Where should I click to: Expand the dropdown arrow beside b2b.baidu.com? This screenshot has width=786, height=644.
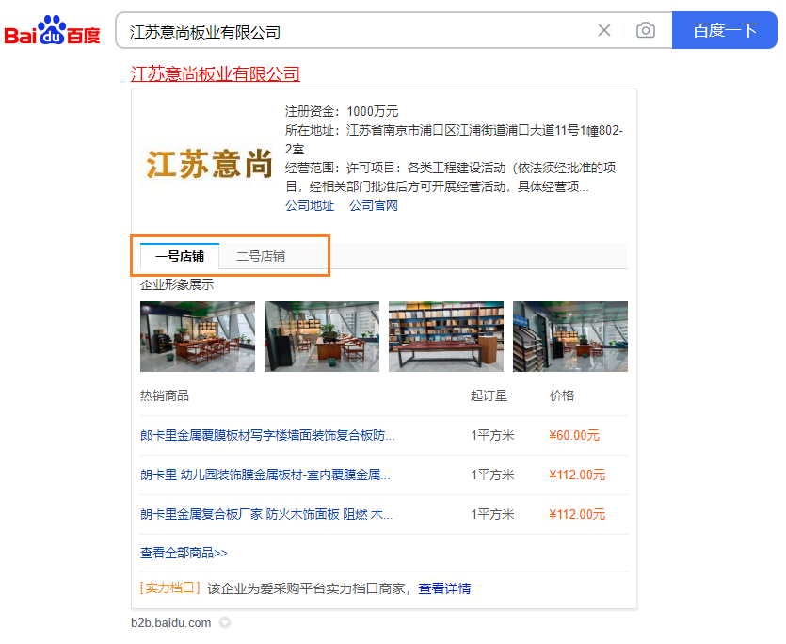(x=225, y=623)
